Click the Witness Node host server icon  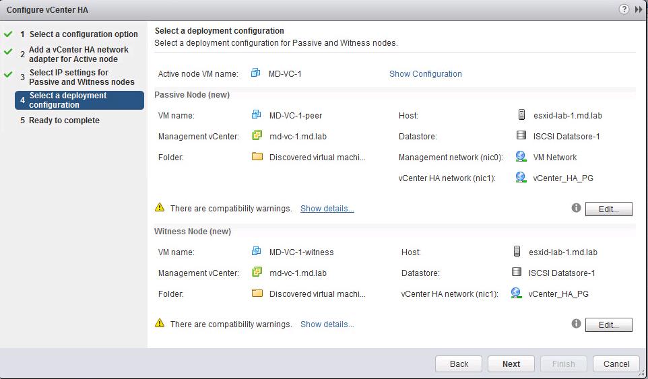[517, 251]
